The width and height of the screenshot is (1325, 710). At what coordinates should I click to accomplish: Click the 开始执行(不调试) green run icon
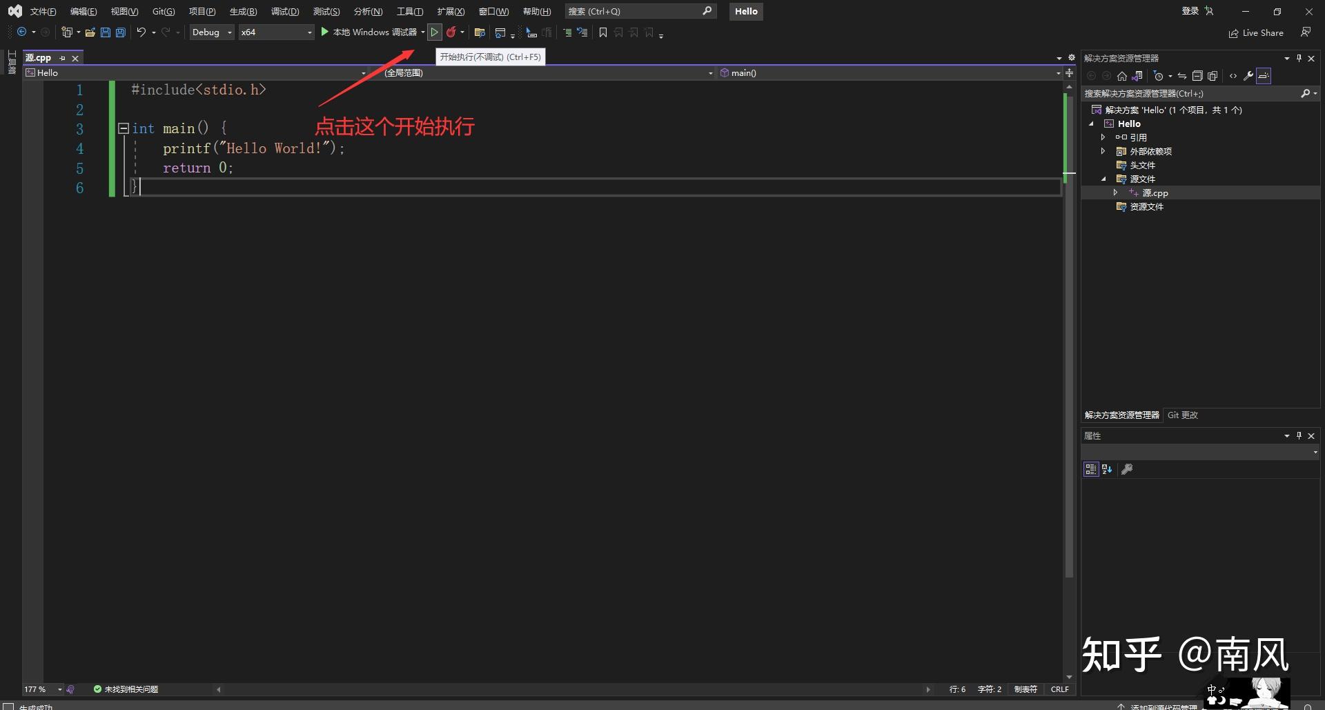(x=435, y=32)
